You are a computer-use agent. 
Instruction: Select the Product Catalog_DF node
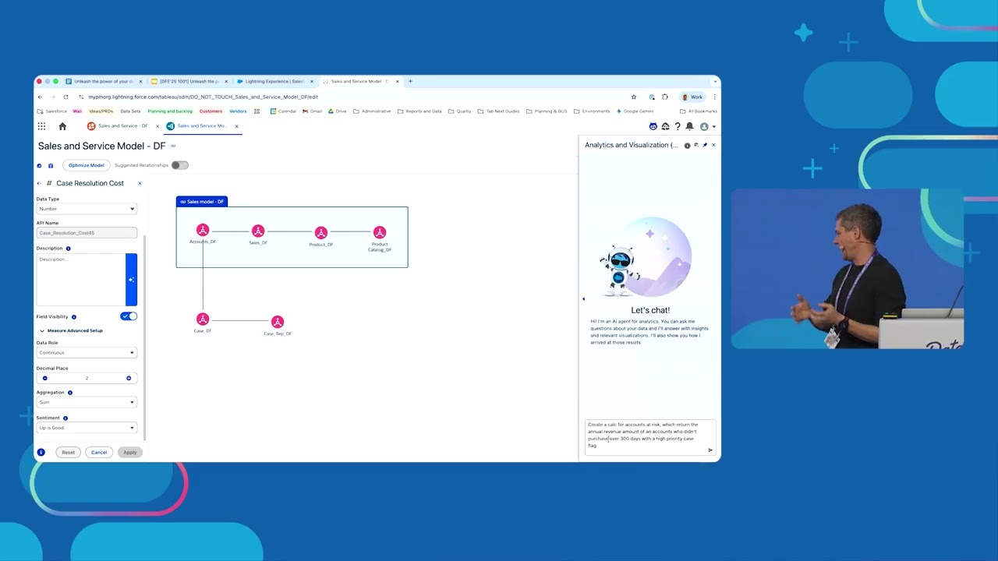click(380, 232)
